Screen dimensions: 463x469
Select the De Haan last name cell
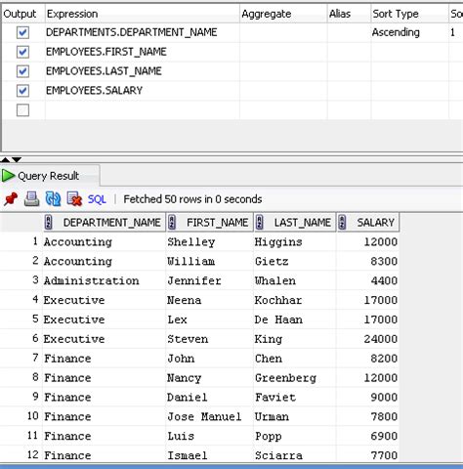[295, 320]
